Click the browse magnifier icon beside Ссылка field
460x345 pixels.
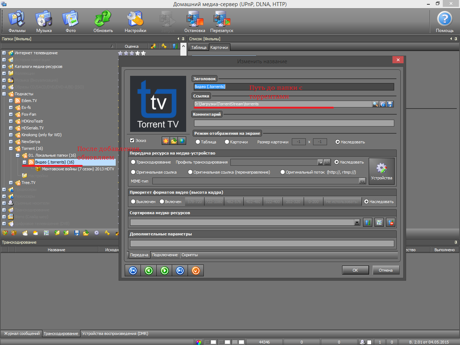376,104
